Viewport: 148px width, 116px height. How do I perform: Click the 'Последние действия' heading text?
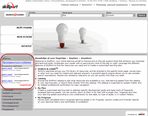[x=12, y=66]
